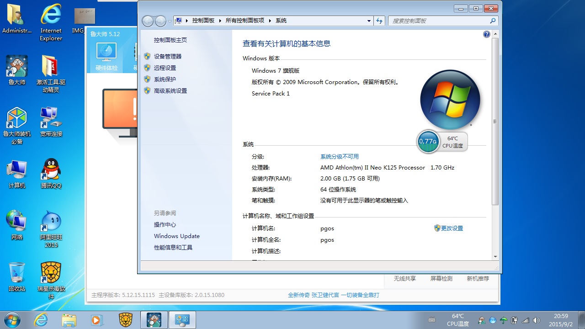This screenshot has width=585, height=329.
Task: Open Windows Update link
Action: point(176,236)
